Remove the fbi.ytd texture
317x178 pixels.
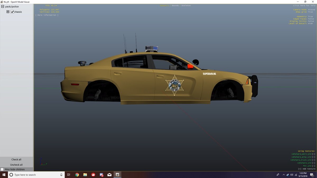coord(314,166)
